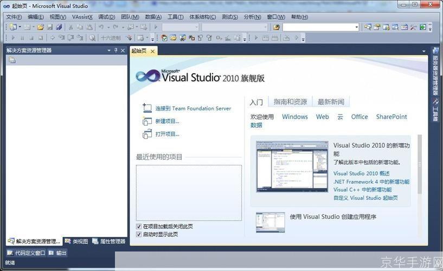The height and width of the screenshot is (271, 443).
Task: Open the 输出 window tab
Action: tap(57, 253)
